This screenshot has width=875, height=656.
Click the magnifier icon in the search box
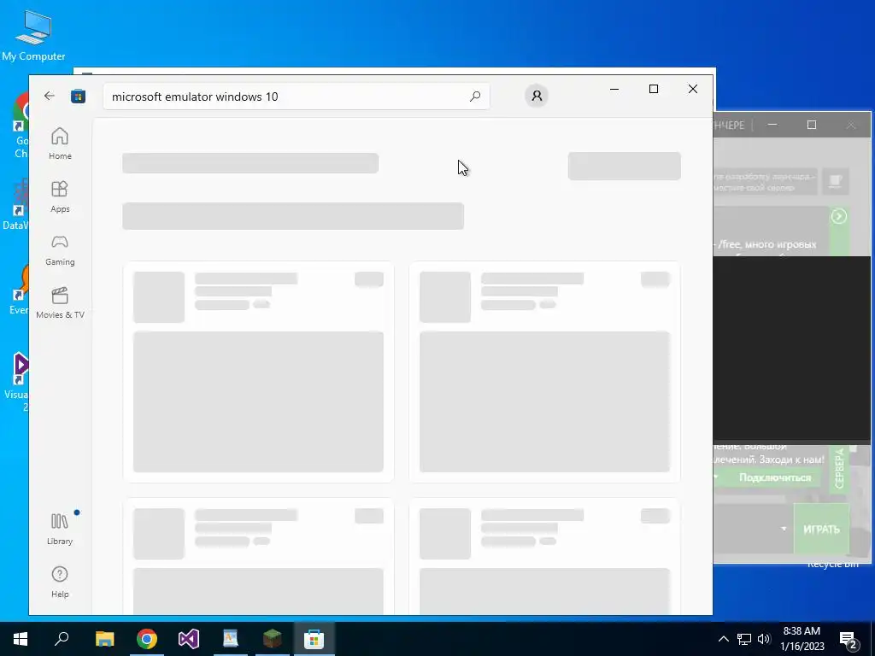pyautogui.click(x=475, y=97)
